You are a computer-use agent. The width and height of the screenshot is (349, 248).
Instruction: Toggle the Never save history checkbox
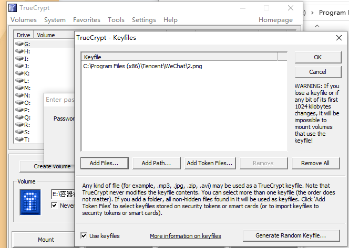[x=54, y=205]
